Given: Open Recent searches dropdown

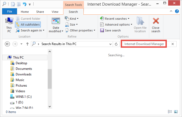Looking at the screenshot, I should (115, 19).
